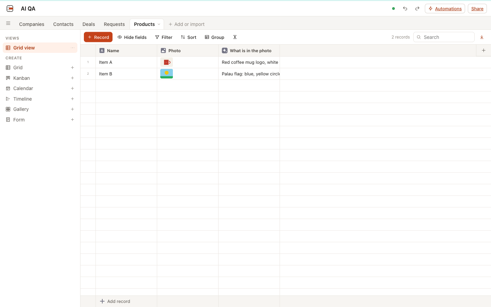Toggle the sidebar hamburger menu
Image resolution: width=491 pixels, height=307 pixels.
8,24
